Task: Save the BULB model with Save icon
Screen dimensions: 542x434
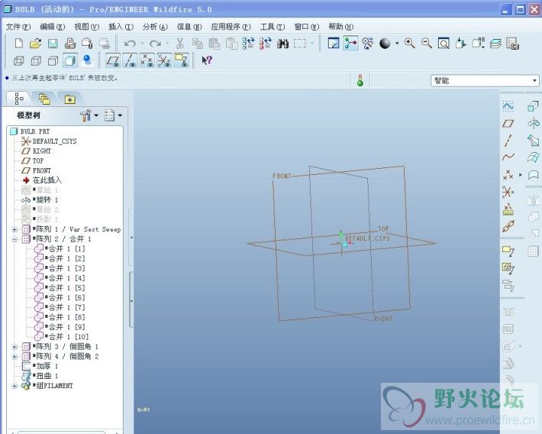Action: (53, 44)
